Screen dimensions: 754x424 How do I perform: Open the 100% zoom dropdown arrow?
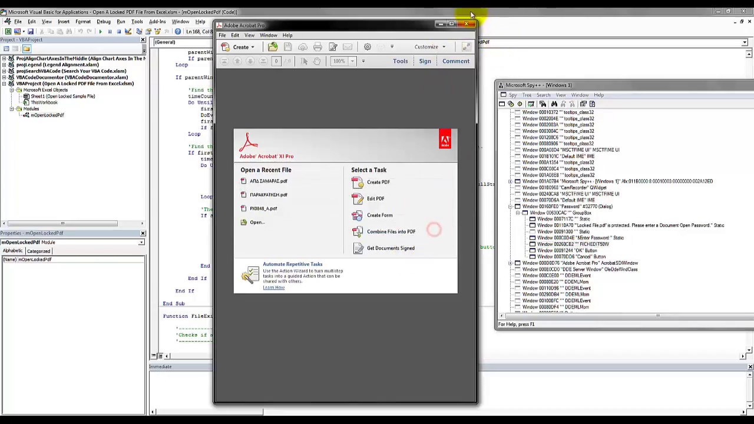[352, 61]
